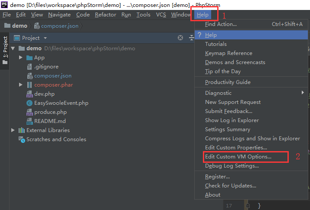Choose Check for Updates...
The image size is (310, 210).
251,185
